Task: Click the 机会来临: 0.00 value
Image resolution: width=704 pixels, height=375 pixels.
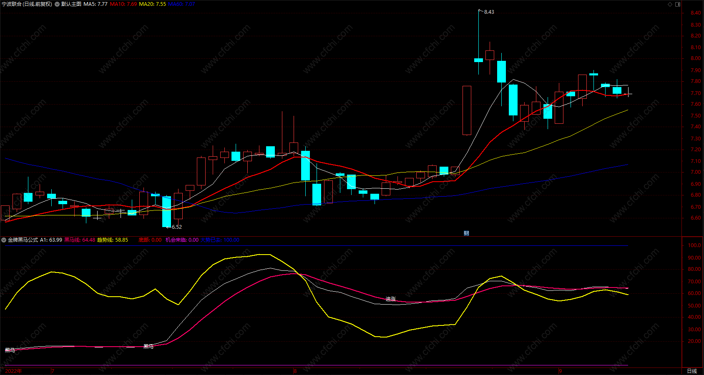Action: [x=182, y=240]
